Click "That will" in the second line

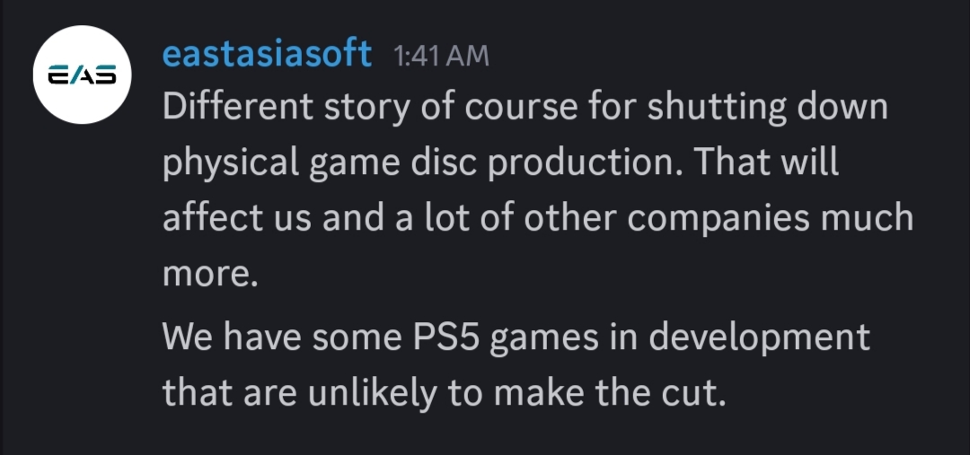pyautogui.click(x=766, y=162)
